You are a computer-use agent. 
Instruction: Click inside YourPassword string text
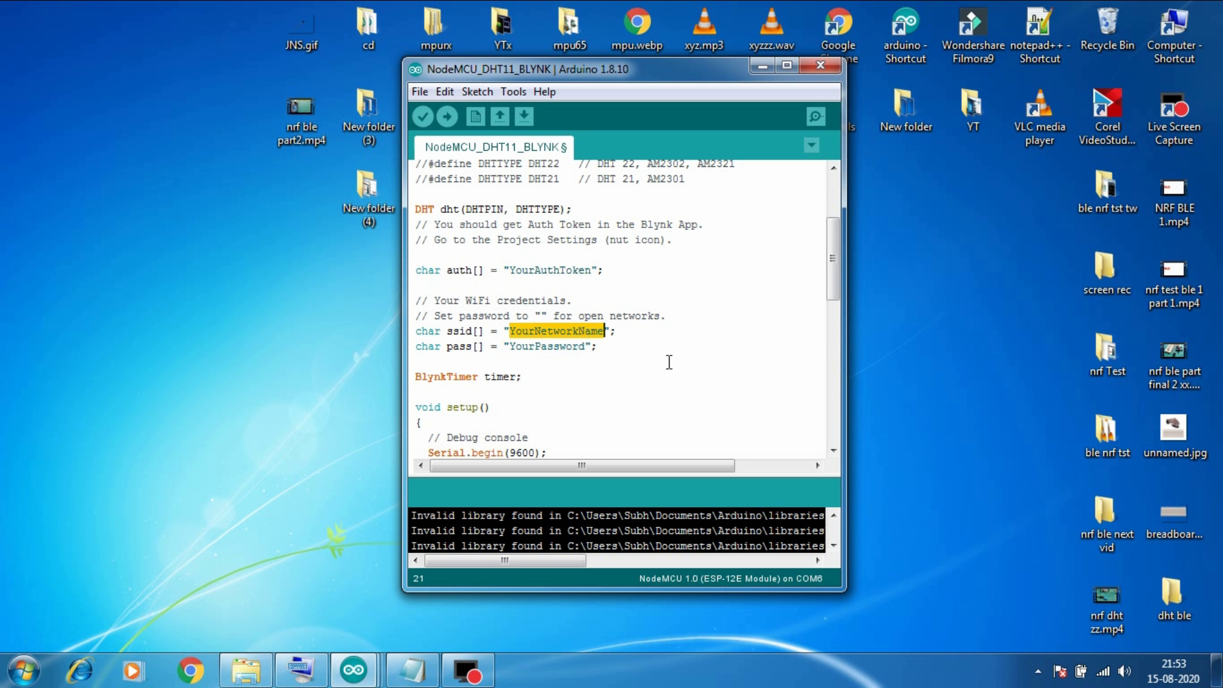[x=547, y=347]
